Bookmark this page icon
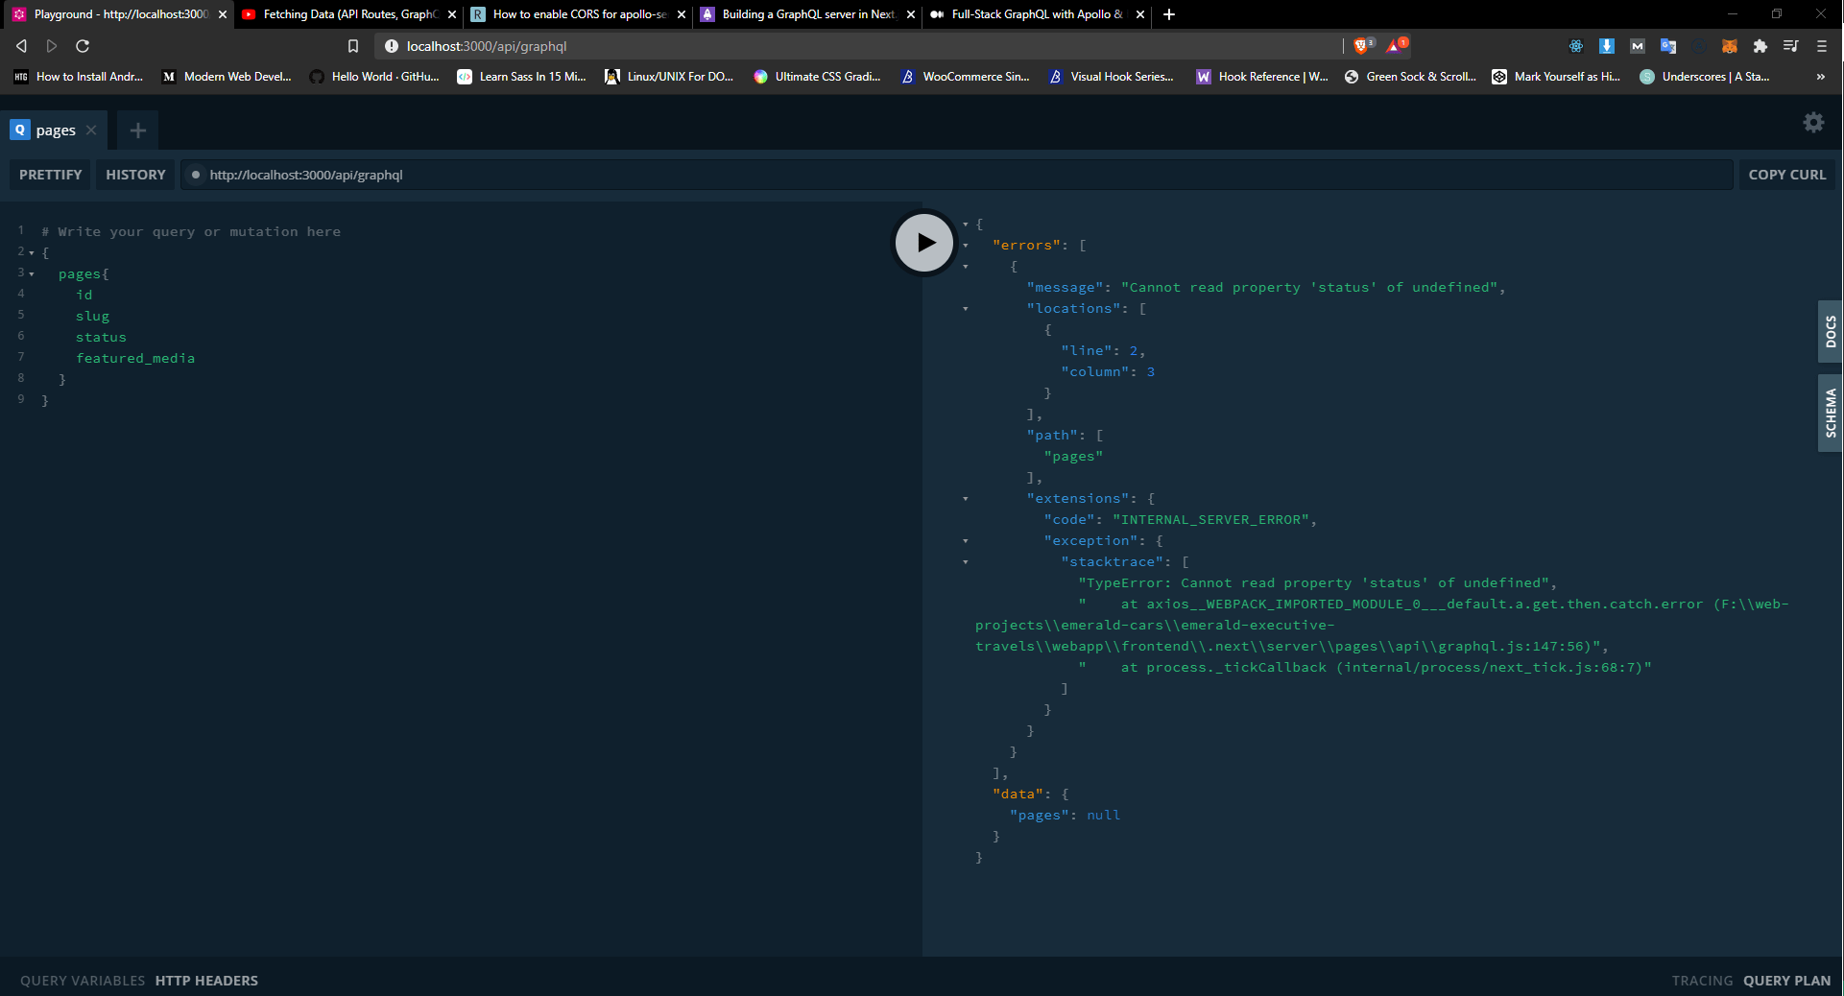The image size is (1844, 996). point(353,46)
